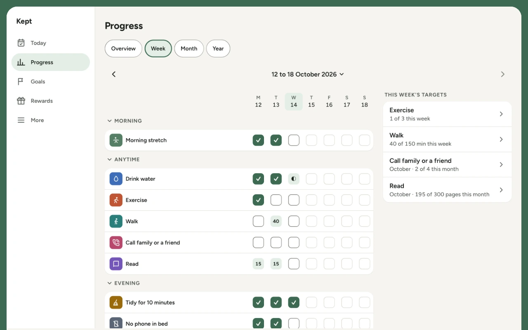
Task: Toggle Drink water partial mark on Wednesday
Action: click(x=294, y=179)
